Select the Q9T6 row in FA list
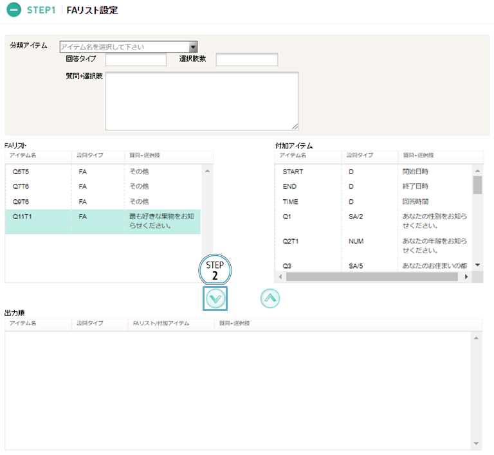Viewport: 494px width, 455px height. click(x=103, y=202)
